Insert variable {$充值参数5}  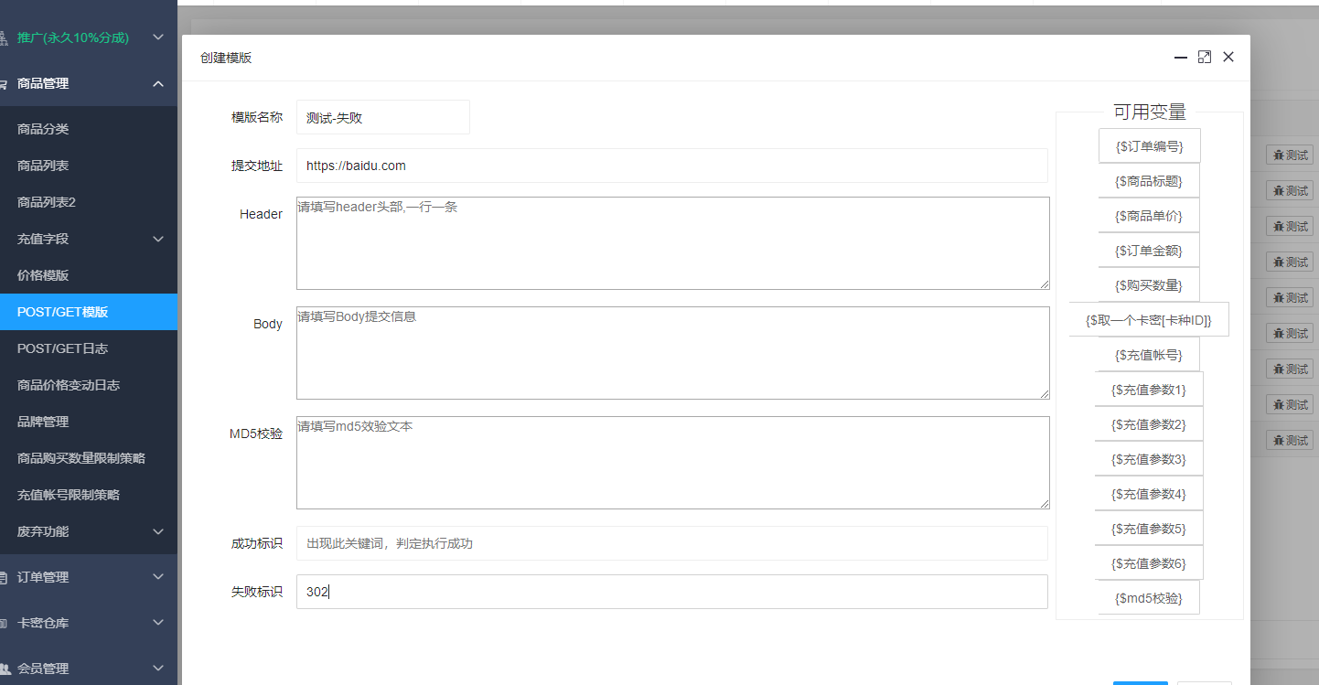click(x=1149, y=529)
